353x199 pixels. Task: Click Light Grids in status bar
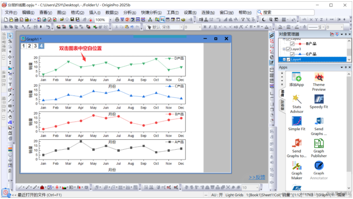[234, 195]
